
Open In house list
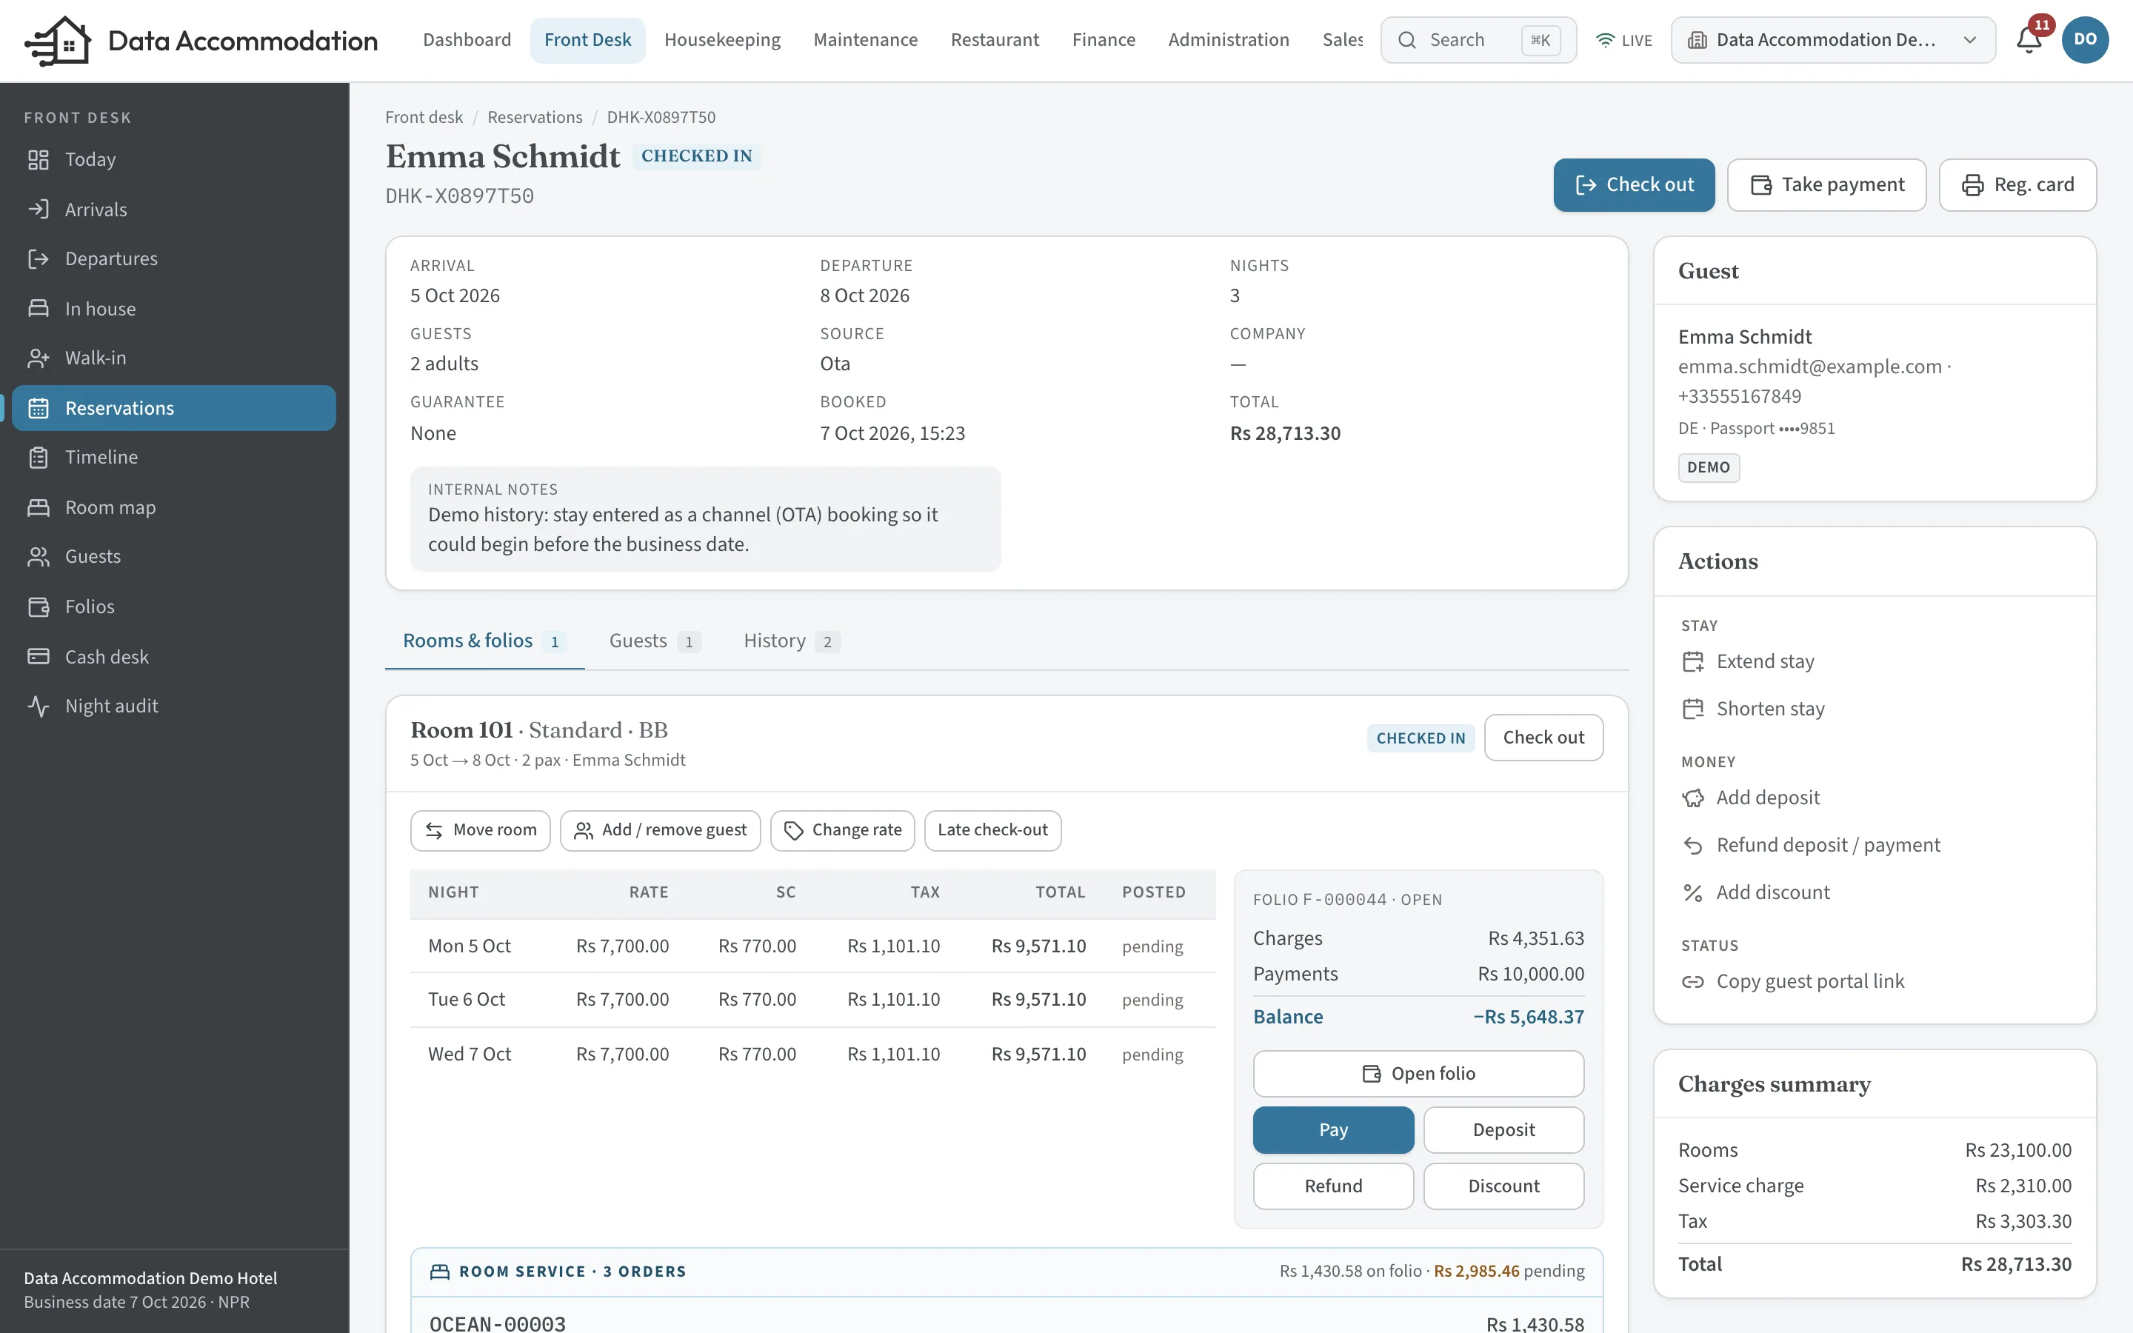click(173, 309)
